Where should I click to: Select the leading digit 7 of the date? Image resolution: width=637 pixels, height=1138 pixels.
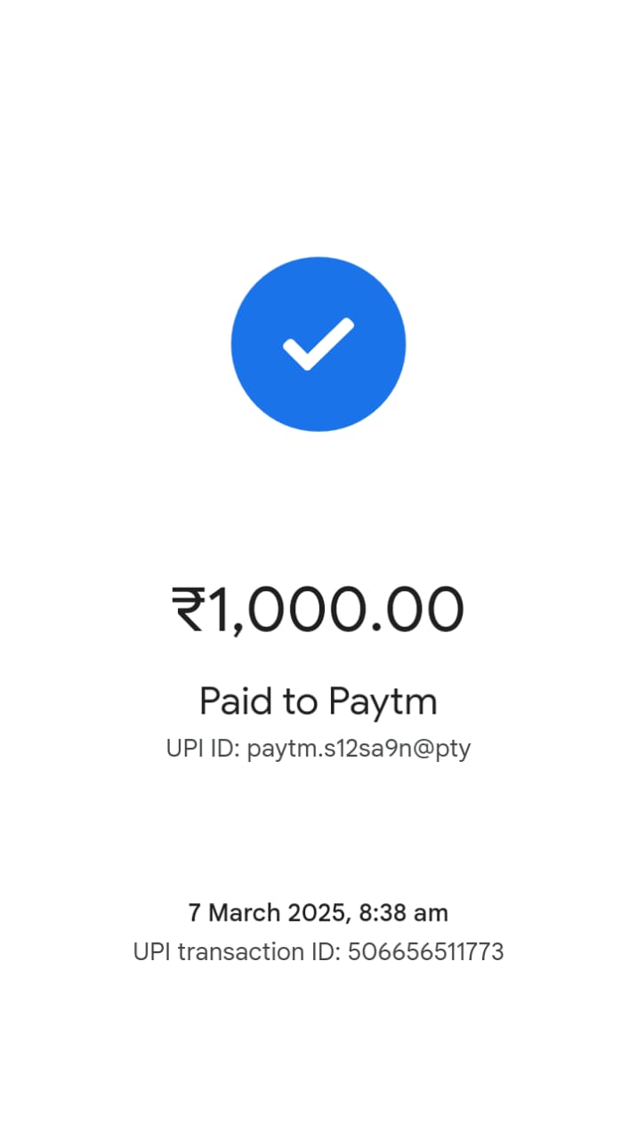pyautogui.click(x=194, y=912)
